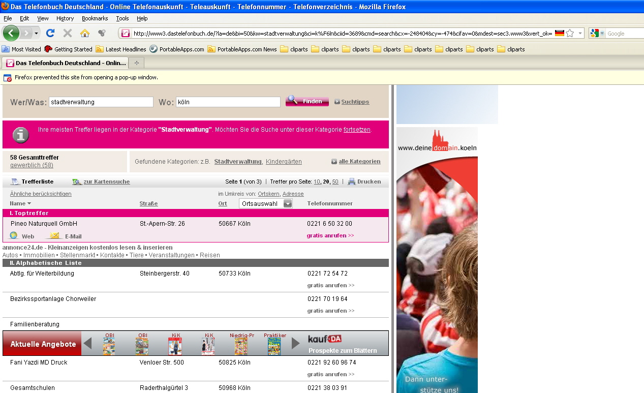This screenshot has width=644, height=393.
Task: Click into the Wo location field
Action: pos(228,102)
